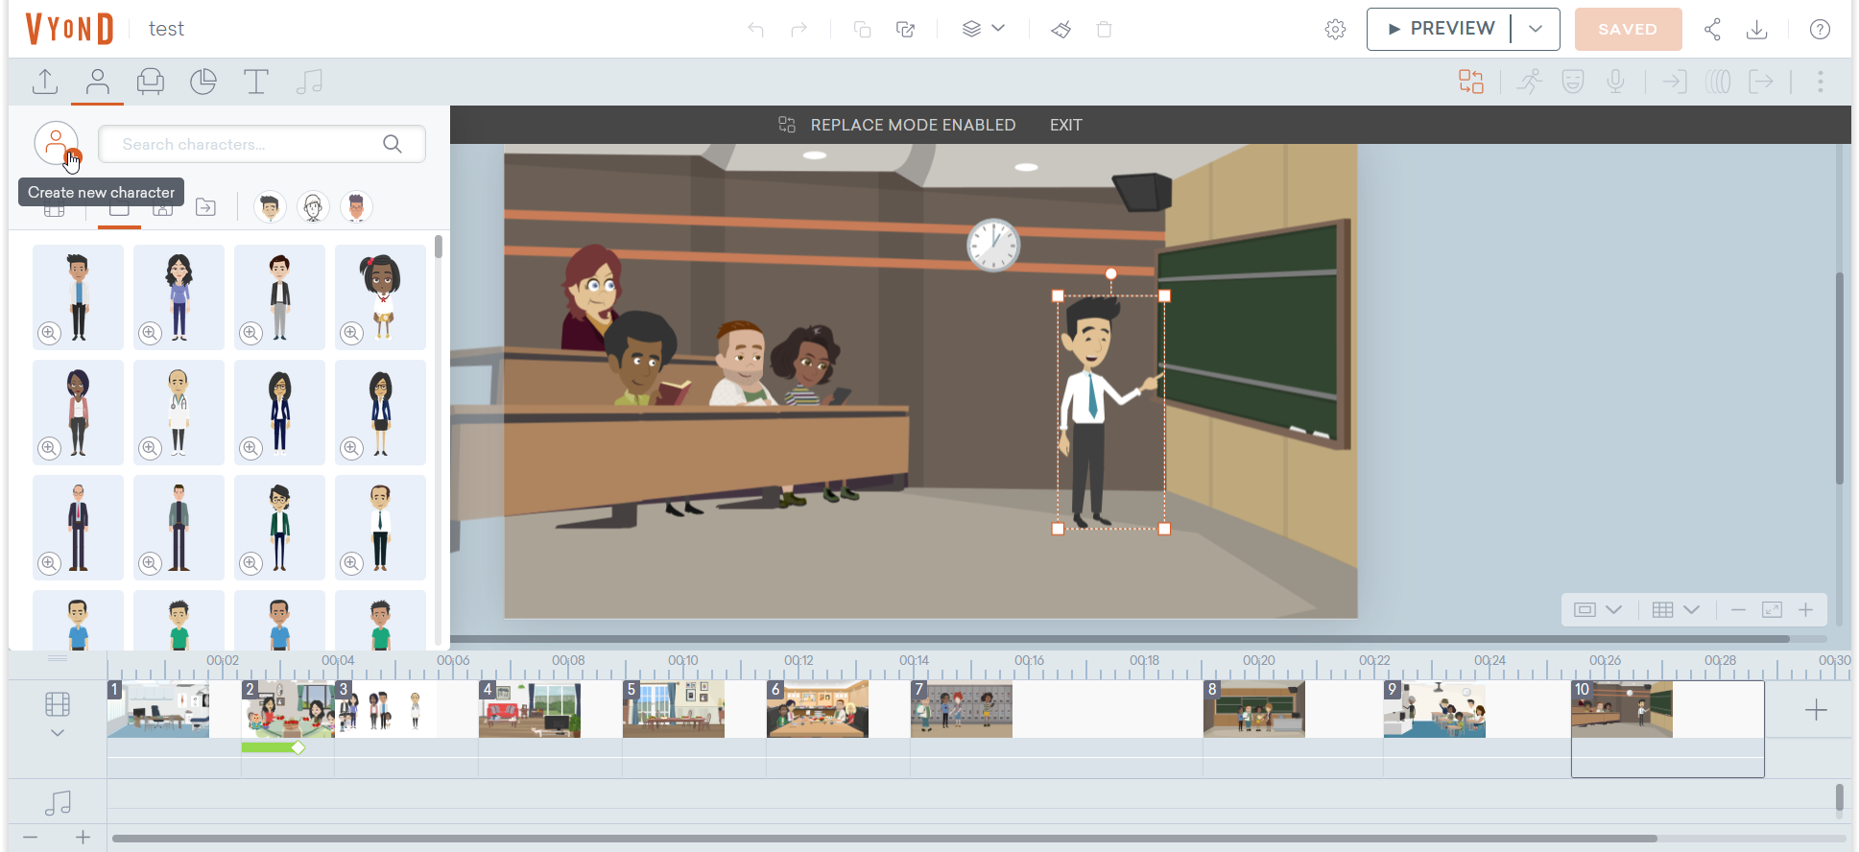Open the Share icon
1859x852 pixels.
(1712, 29)
